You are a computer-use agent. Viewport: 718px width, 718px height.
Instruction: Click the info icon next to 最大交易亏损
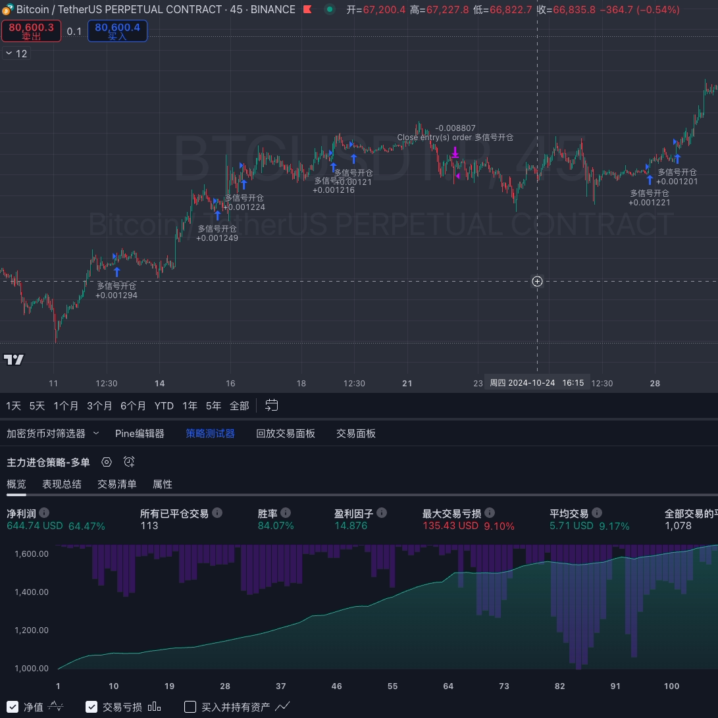pos(490,513)
